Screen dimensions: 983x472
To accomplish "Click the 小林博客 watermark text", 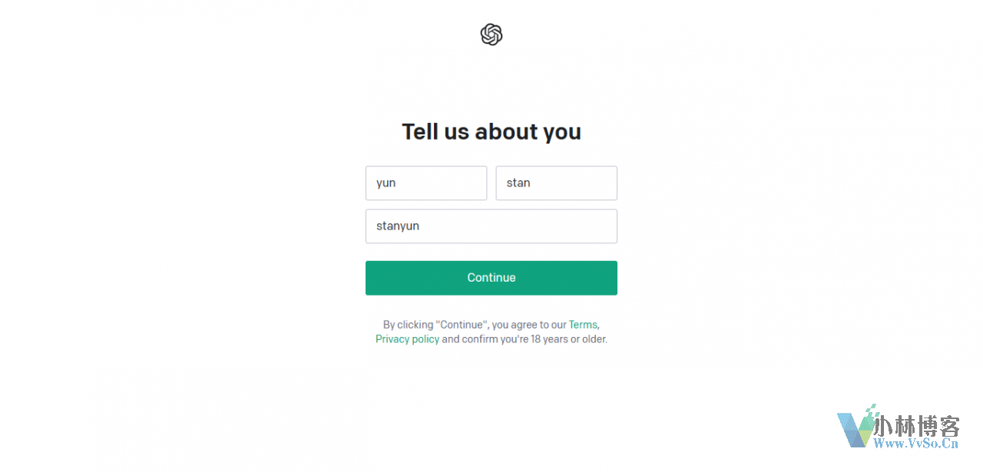I will [x=918, y=426].
